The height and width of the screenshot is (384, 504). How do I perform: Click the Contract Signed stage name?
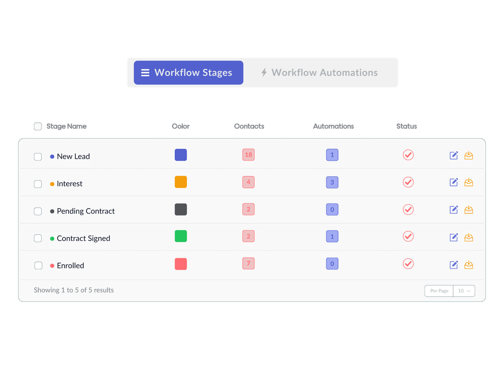[x=83, y=238]
